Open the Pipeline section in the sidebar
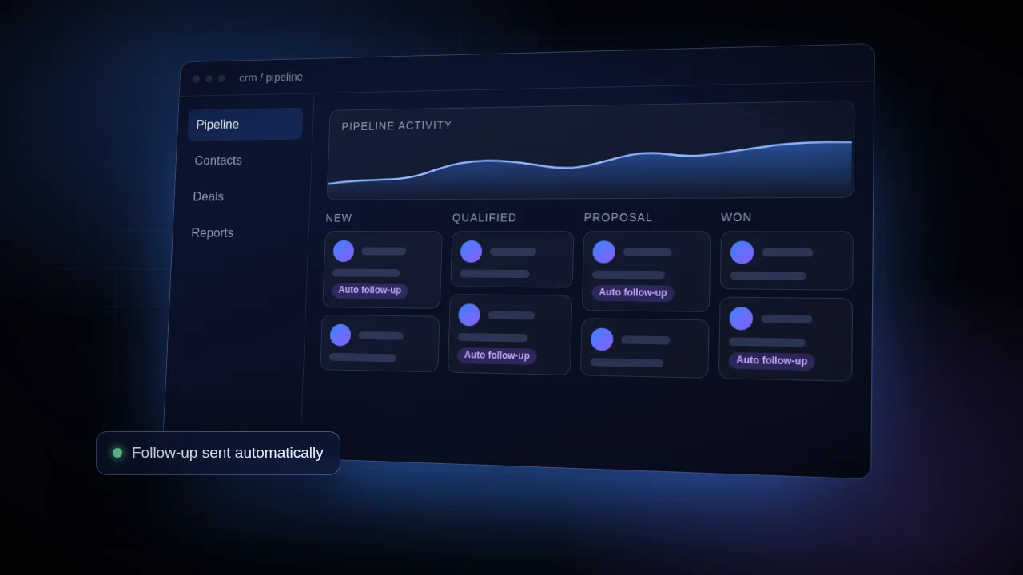 coord(245,125)
